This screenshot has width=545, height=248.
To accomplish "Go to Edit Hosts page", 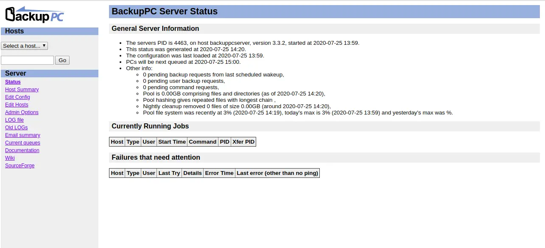I will (x=17, y=105).
